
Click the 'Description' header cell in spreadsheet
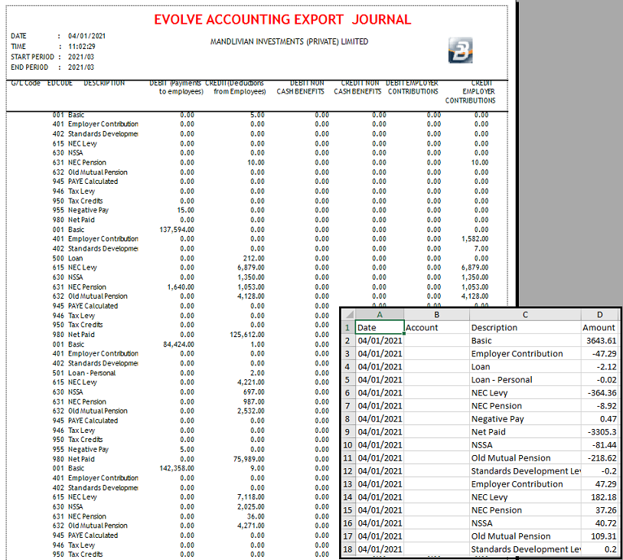coord(525,328)
